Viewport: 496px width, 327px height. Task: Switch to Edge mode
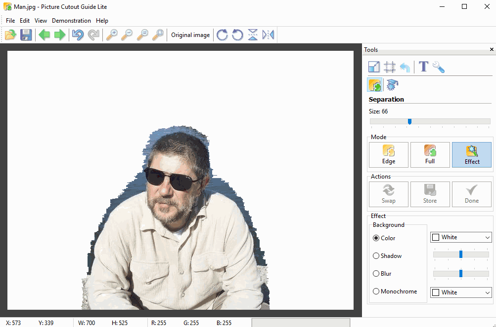coord(389,155)
